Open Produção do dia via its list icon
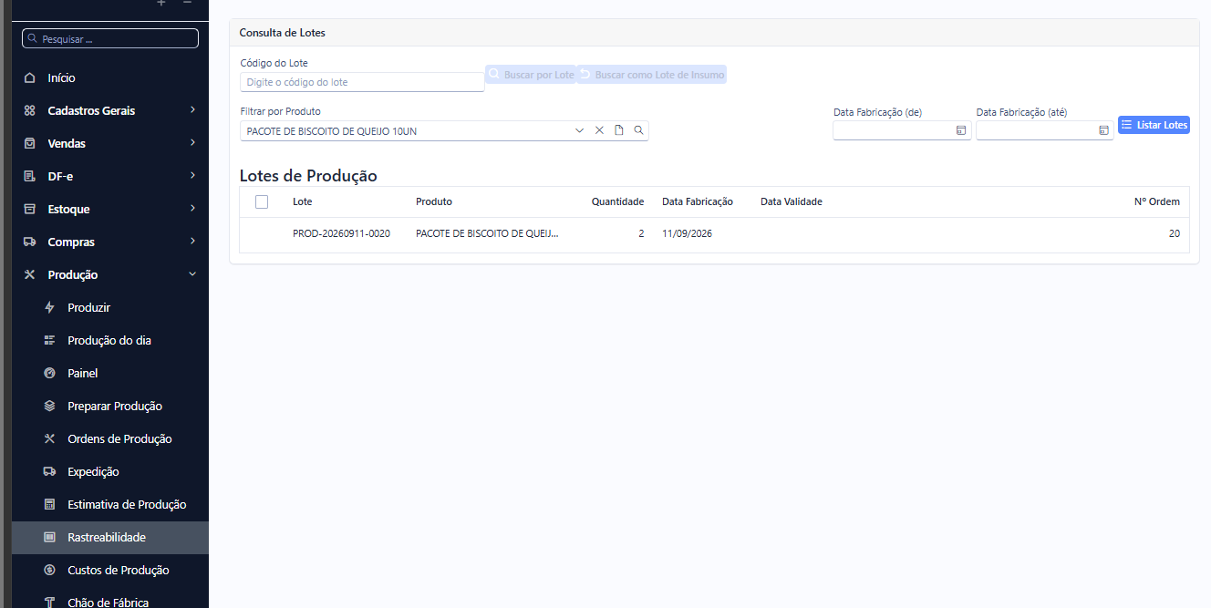 [50, 341]
